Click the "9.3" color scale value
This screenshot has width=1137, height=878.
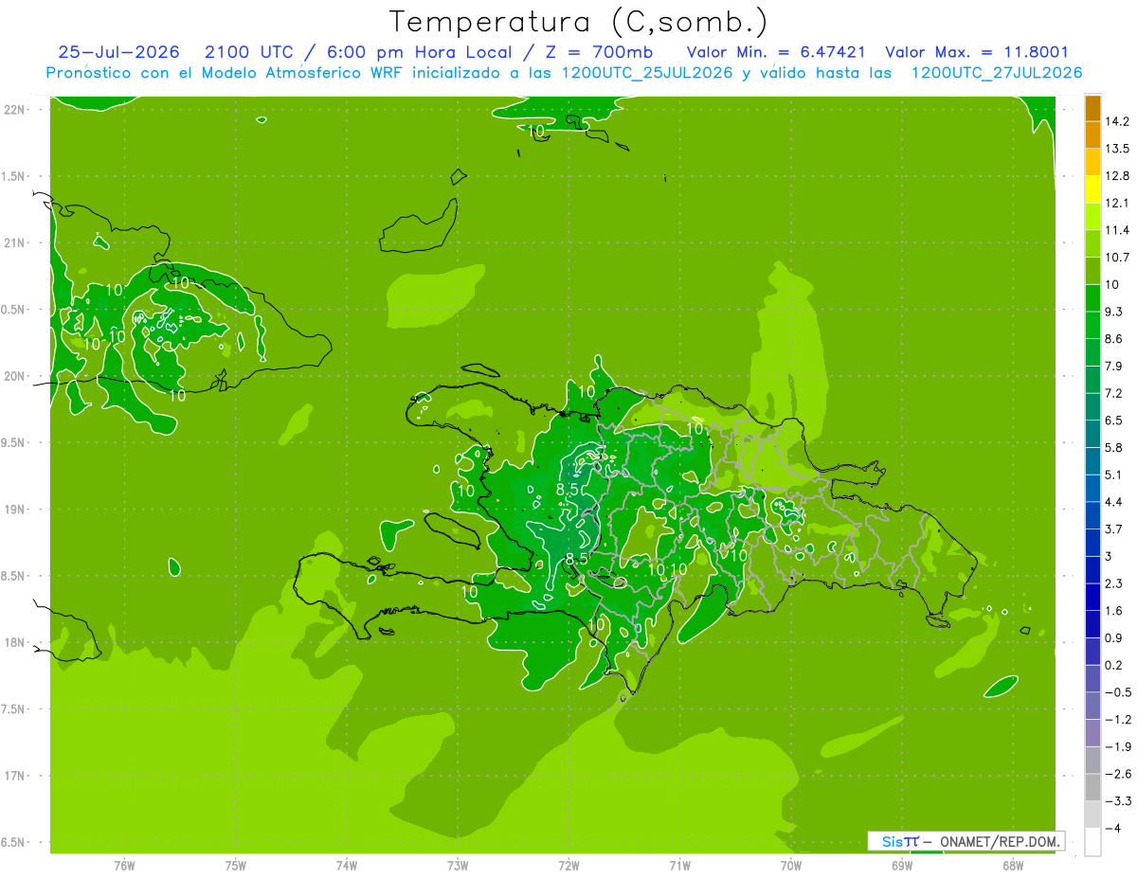[x=1114, y=312]
